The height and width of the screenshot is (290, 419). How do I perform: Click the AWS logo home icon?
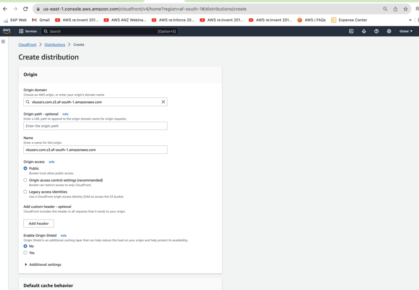click(7, 31)
